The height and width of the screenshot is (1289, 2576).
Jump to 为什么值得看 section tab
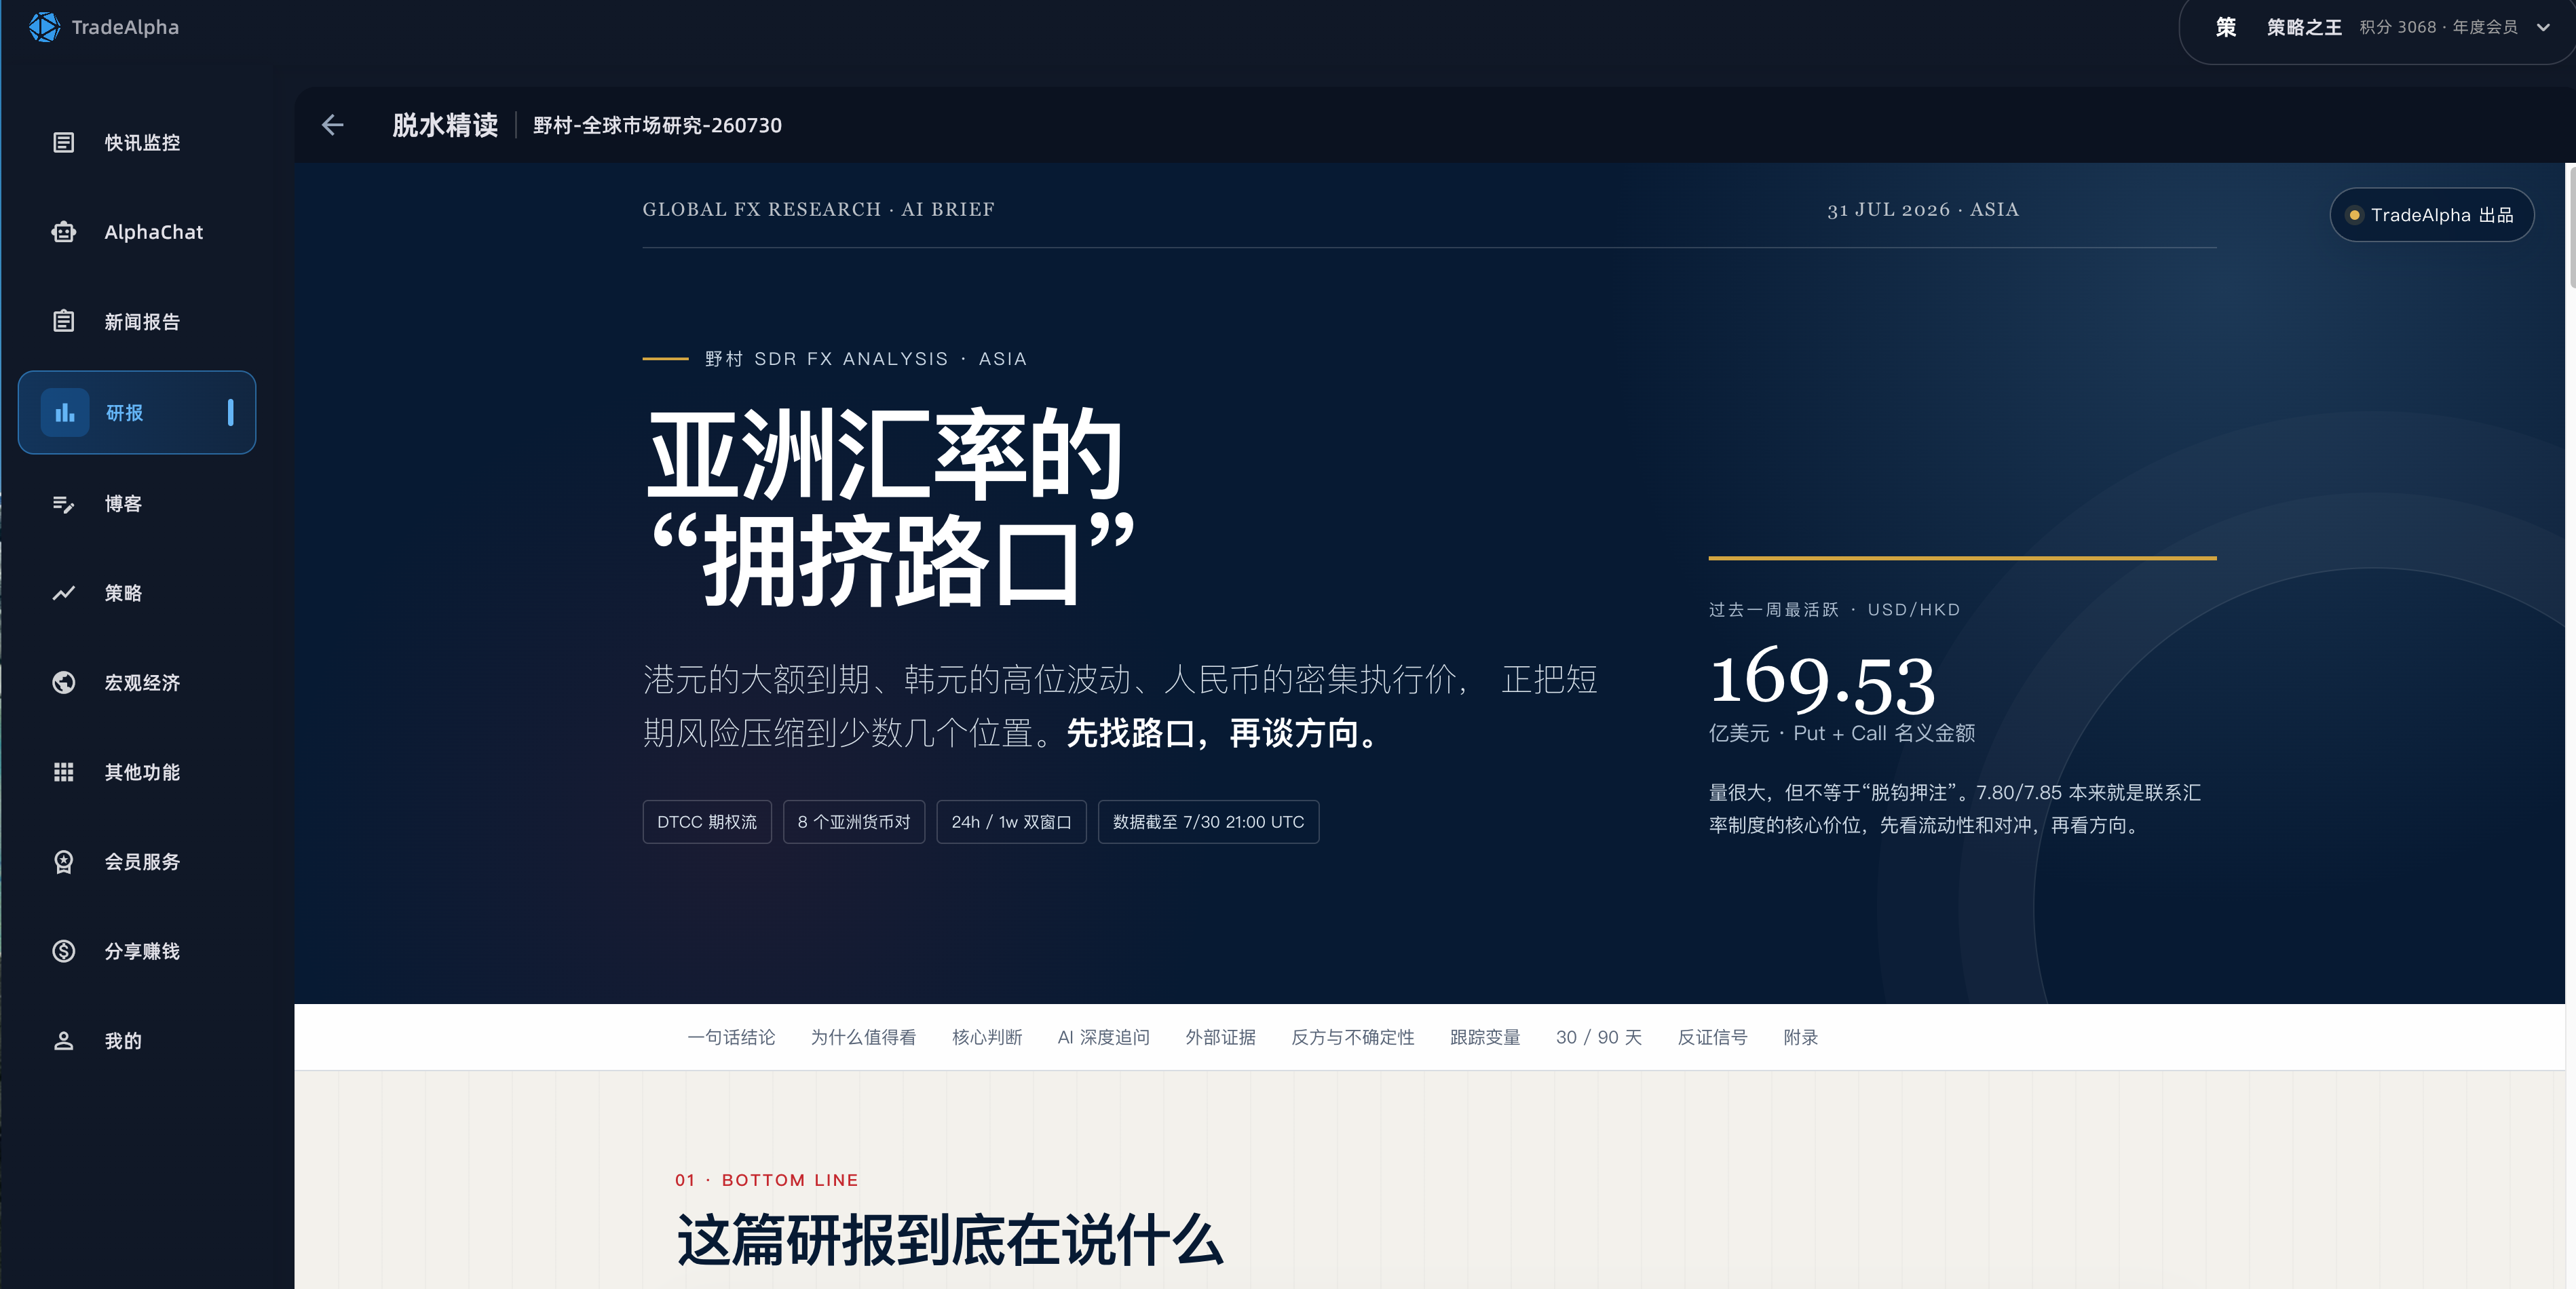pos(863,1037)
